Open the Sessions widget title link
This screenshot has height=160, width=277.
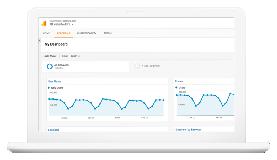[x=53, y=130]
